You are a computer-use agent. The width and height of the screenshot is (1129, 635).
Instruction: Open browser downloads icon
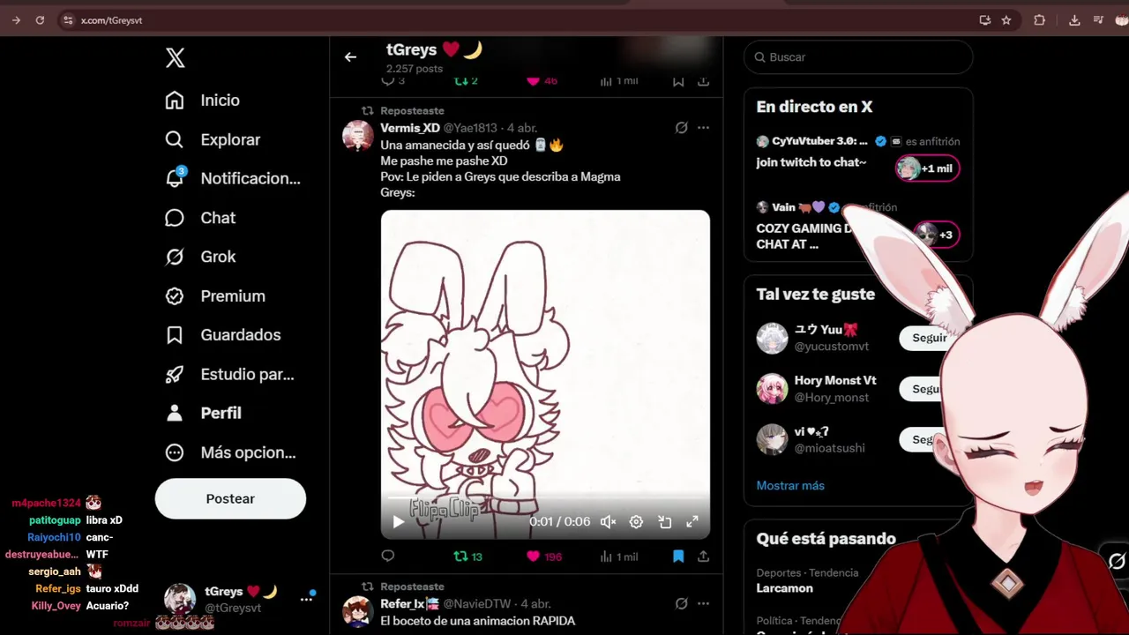(x=1074, y=20)
